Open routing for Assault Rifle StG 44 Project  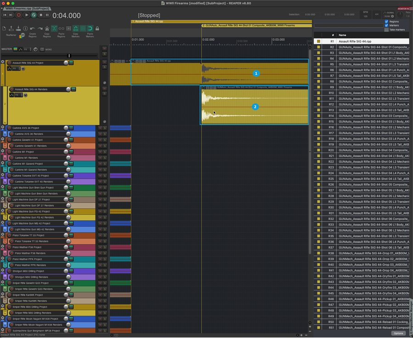coord(71,63)
